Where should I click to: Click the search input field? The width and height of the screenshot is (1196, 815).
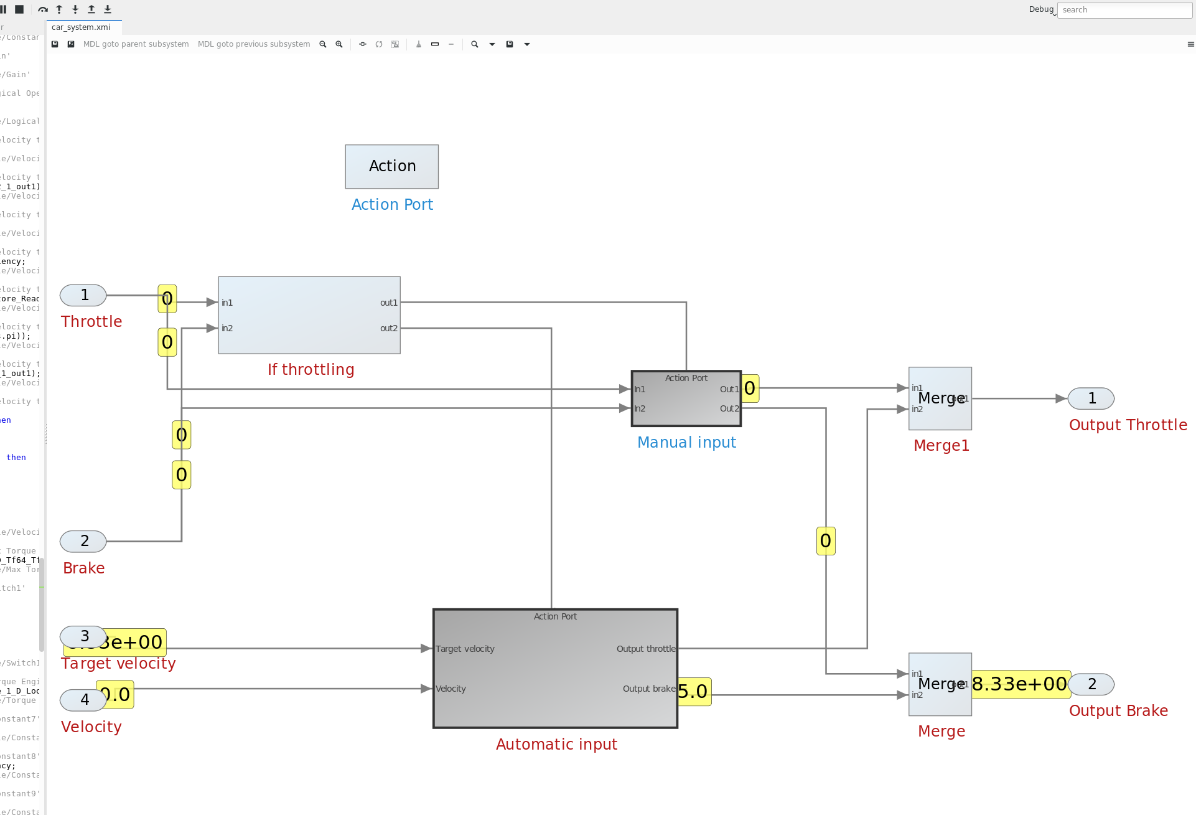(1124, 10)
